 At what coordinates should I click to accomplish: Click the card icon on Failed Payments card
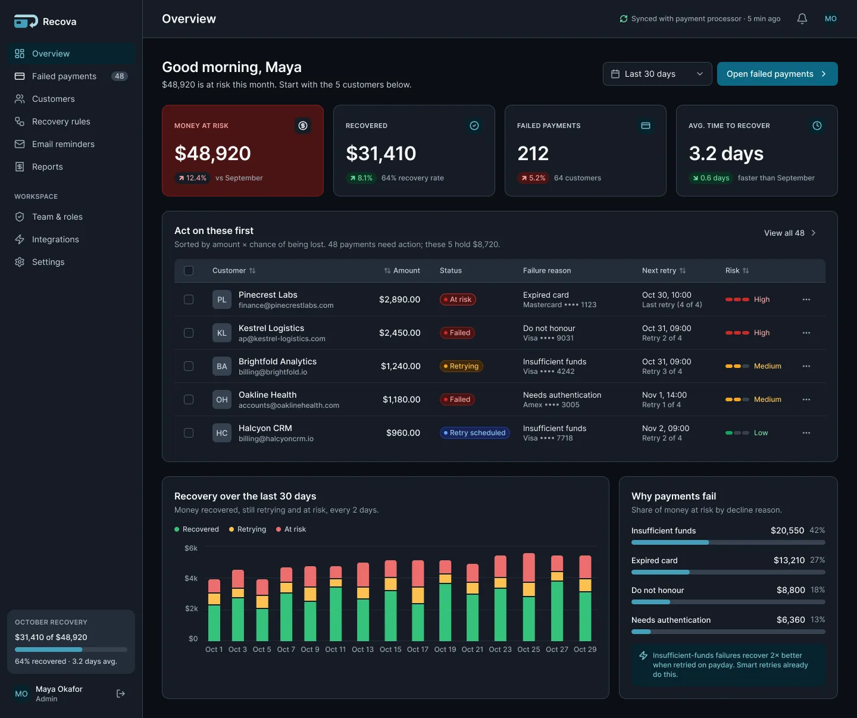[646, 126]
